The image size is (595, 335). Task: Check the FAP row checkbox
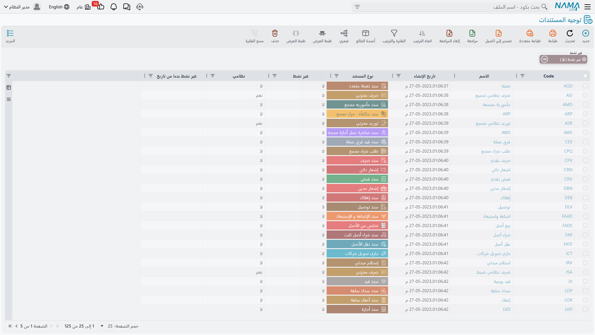tap(585, 235)
